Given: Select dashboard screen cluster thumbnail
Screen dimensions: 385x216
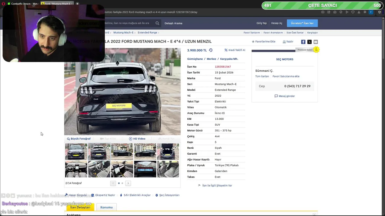Looking at the screenshot, I should coord(145,169).
